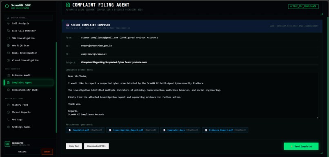Viewport: 329px width, 157px height.
Task: Focus the Search nodes input field
Action: coord(29,18)
